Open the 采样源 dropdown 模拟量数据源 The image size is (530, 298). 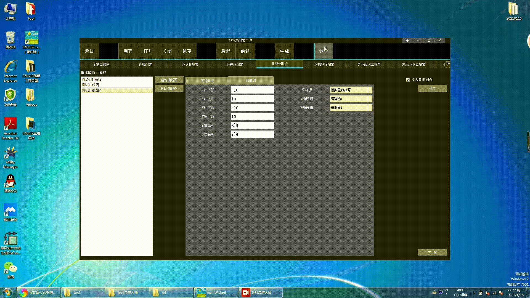coord(351,90)
